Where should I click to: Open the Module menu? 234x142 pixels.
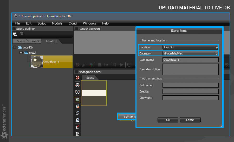pos(57,23)
